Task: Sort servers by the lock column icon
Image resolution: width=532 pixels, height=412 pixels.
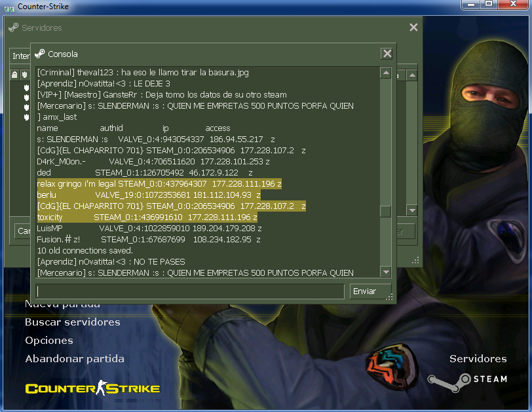Action: [14, 75]
